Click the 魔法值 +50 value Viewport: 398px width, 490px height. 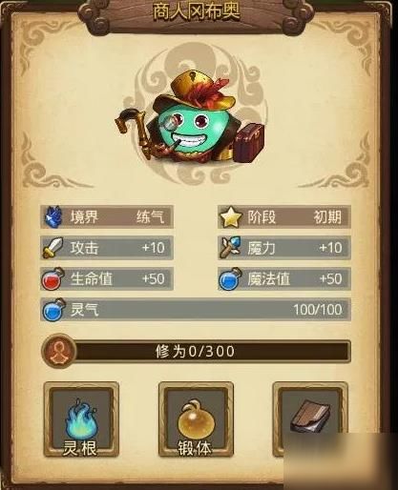(x=330, y=279)
